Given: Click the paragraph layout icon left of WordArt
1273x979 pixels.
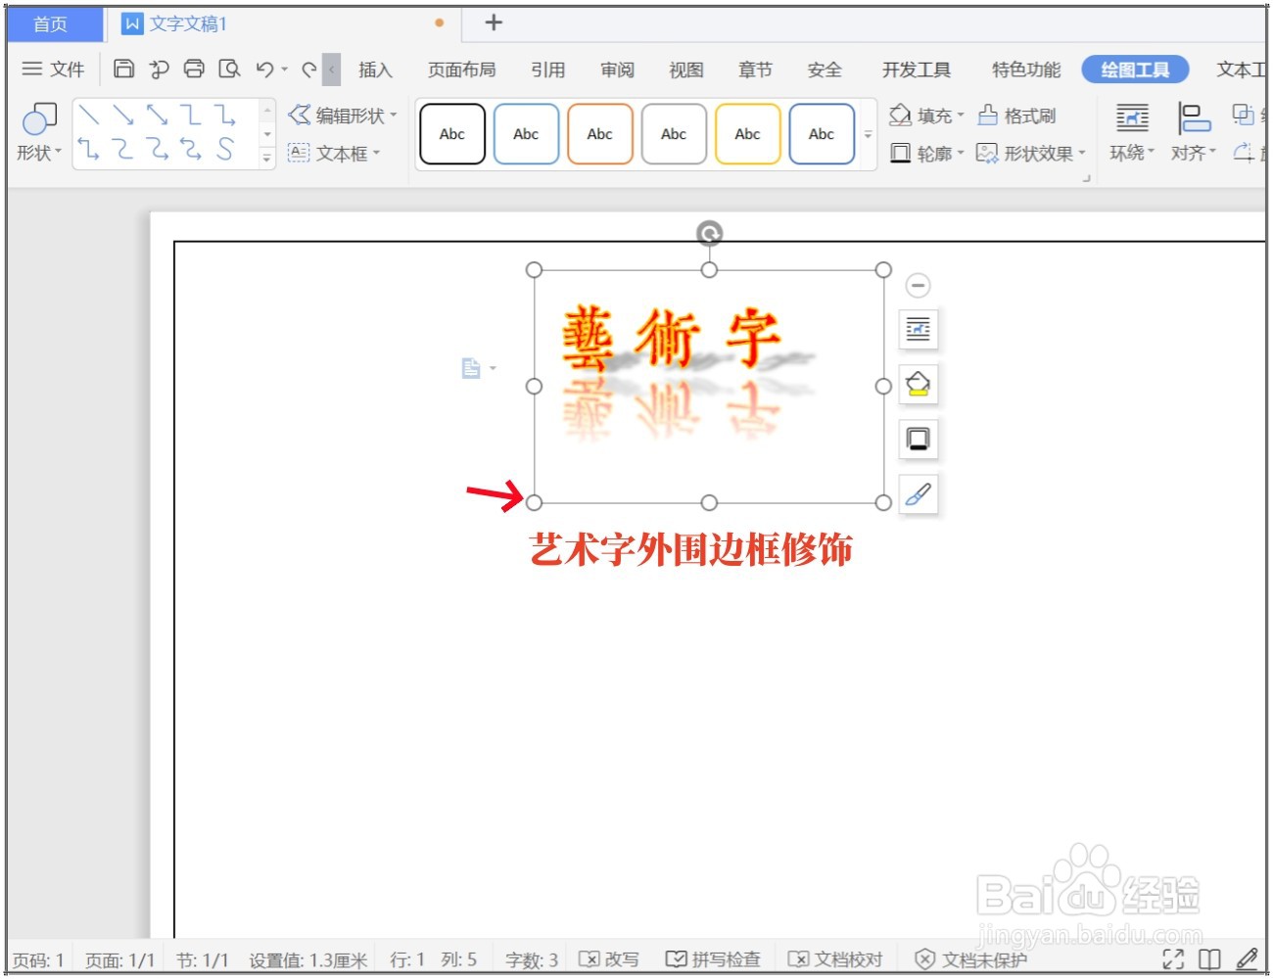Looking at the screenshot, I should click(x=471, y=368).
